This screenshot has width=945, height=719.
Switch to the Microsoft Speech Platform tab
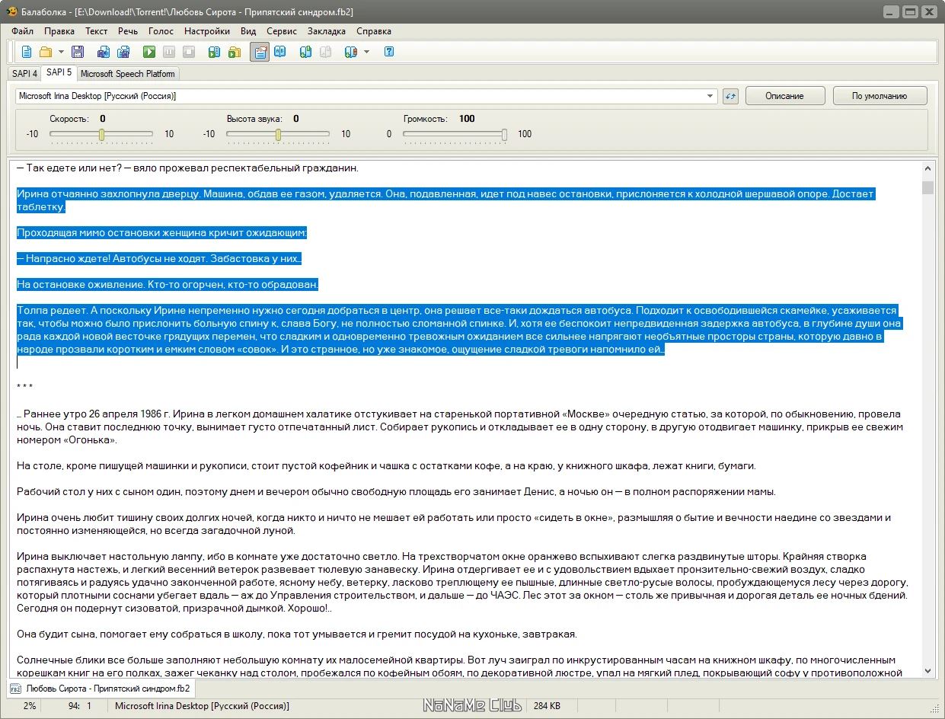tap(128, 74)
